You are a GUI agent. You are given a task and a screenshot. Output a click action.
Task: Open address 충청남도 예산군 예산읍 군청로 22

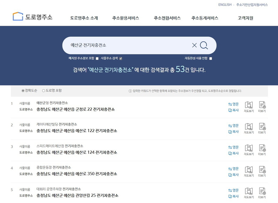[76, 109]
